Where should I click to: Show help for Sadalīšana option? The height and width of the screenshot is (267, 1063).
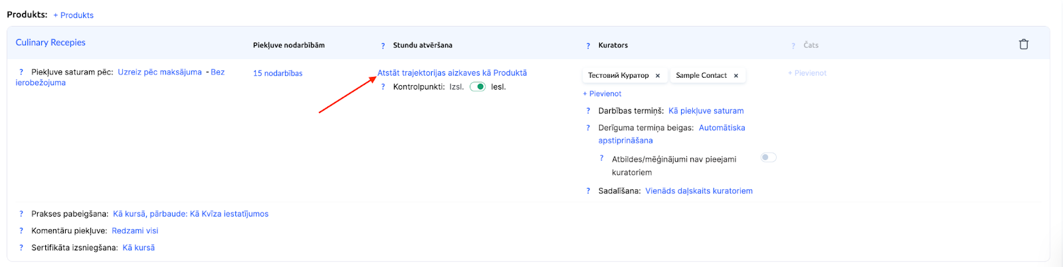point(588,191)
